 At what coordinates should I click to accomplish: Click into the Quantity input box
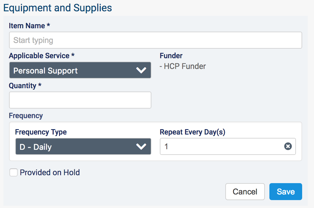80,100
